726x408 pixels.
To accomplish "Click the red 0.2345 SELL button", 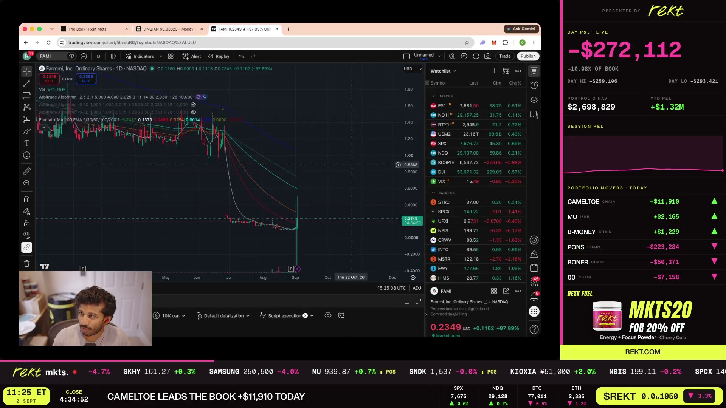I will tap(49, 79).
